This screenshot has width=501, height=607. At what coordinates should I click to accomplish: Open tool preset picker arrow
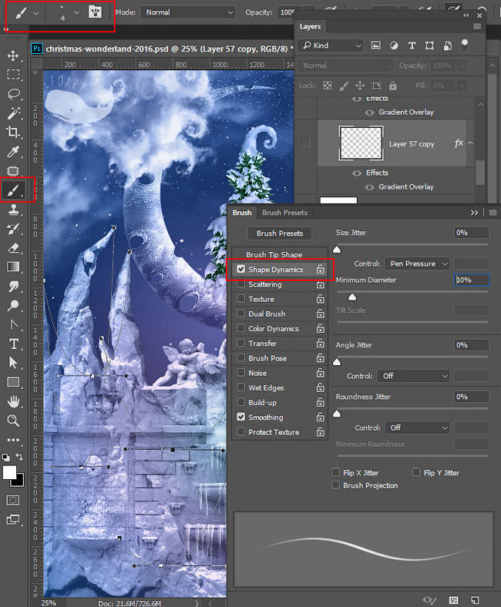coord(35,13)
